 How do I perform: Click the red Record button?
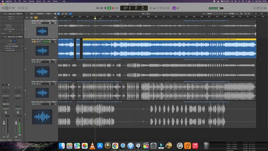pyautogui.click(x=113, y=8)
